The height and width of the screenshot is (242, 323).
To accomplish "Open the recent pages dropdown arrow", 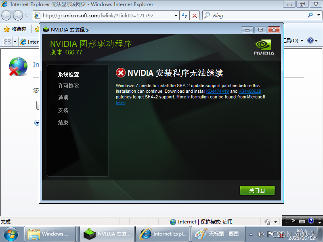I will pyautogui.click(x=27, y=16).
